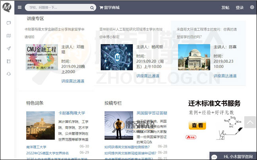Open 留学商城 link

(111, 8)
